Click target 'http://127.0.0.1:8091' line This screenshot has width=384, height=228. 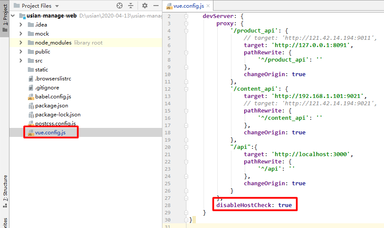click(x=298, y=45)
